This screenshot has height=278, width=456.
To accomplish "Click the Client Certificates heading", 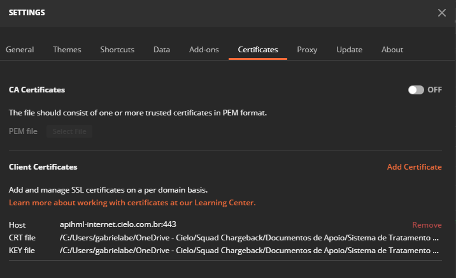I will click(x=43, y=167).
